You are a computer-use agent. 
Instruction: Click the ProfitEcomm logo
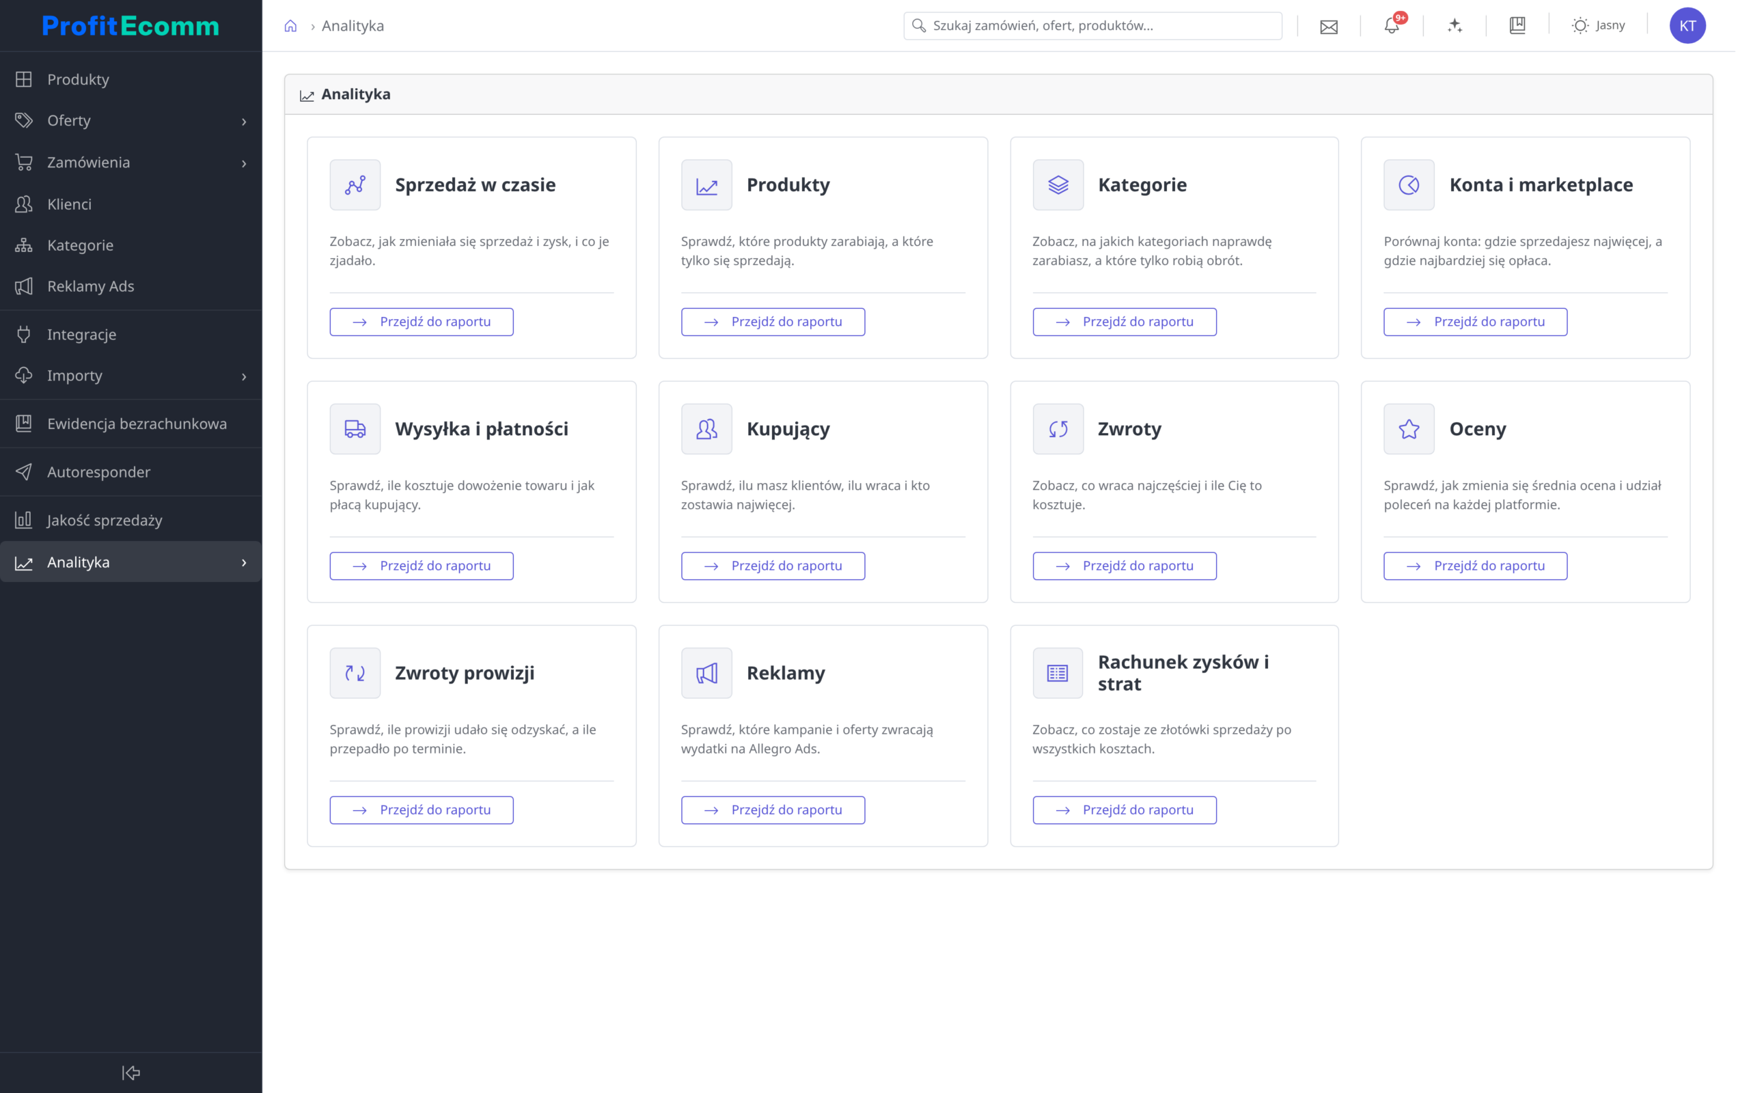[x=130, y=26]
